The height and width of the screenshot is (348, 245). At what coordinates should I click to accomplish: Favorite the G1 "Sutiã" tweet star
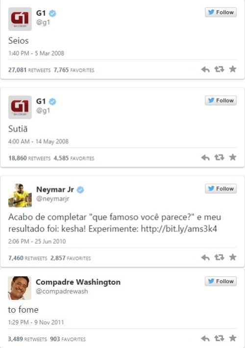pyautogui.click(x=233, y=157)
